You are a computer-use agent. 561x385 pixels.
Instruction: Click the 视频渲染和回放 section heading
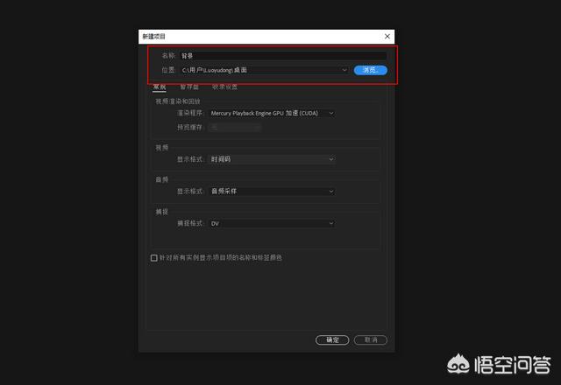pos(178,101)
